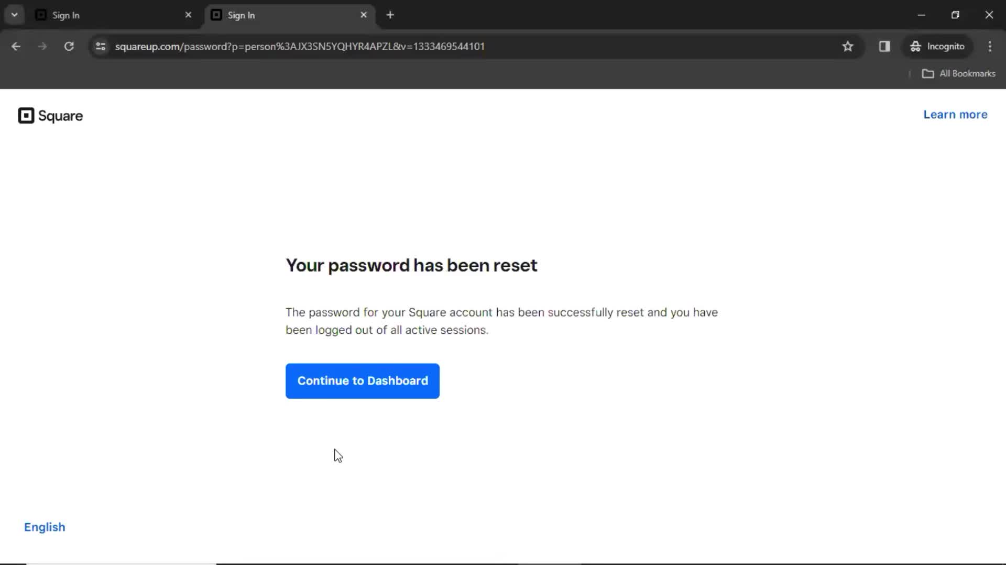Click the Learn more link
This screenshot has width=1006, height=565.
click(x=956, y=114)
